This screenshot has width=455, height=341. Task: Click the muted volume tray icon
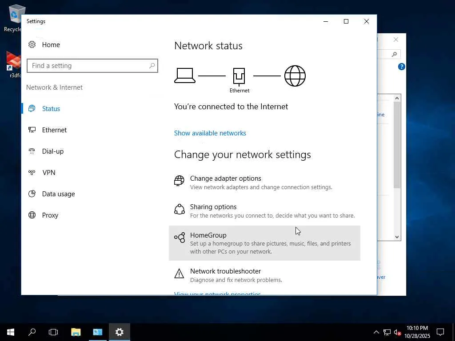pos(398,332)
